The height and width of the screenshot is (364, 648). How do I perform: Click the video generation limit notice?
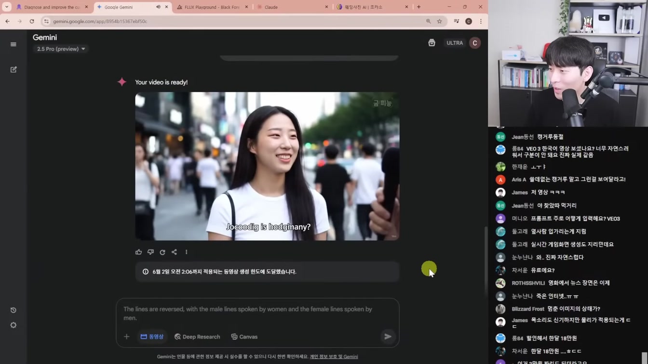267,272
